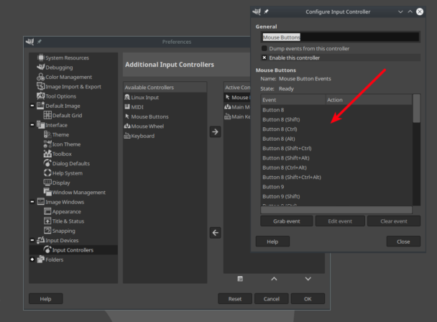Collapse the Interface tree section
The height and width of the screenshot is (322, 437).
click(32, 124)
